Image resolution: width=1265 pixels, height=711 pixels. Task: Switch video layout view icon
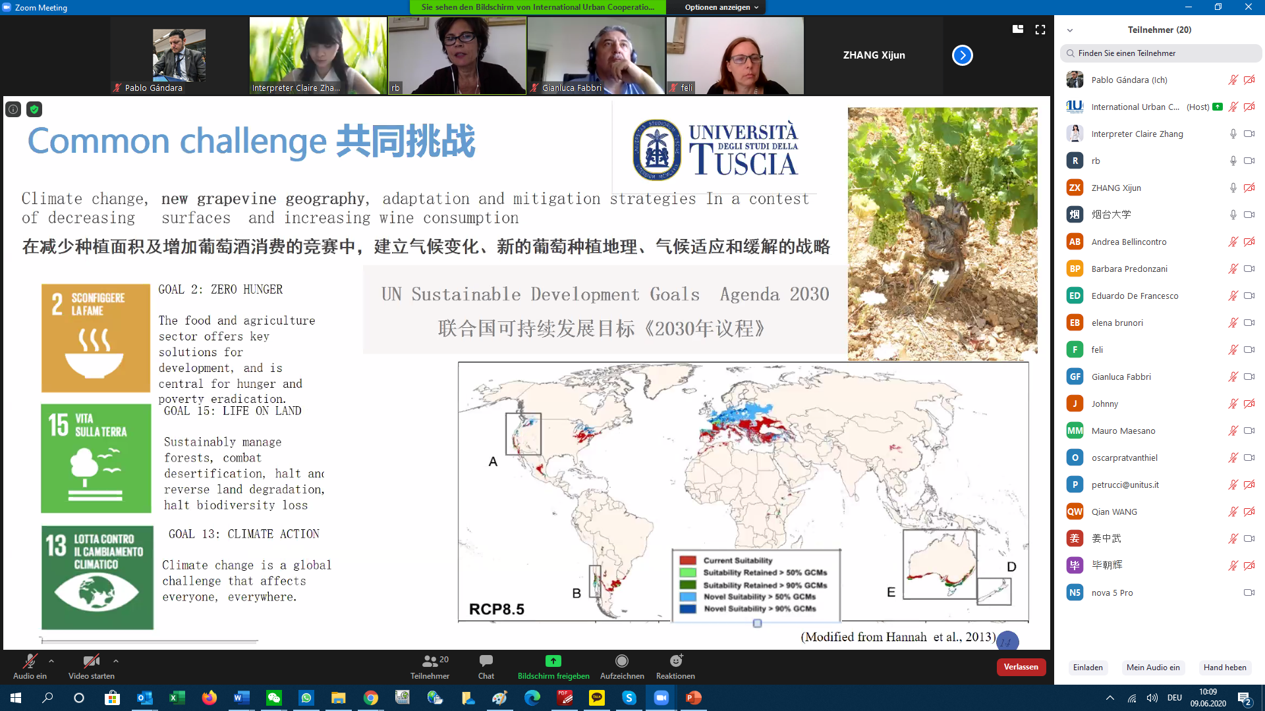coord(1018,29)
